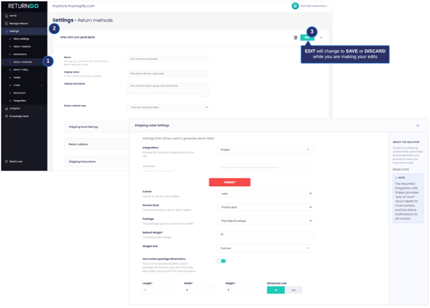Viewport: 430px width, 308px height.
Task: Expand the Portal submenu arrow
Action: 42,77
